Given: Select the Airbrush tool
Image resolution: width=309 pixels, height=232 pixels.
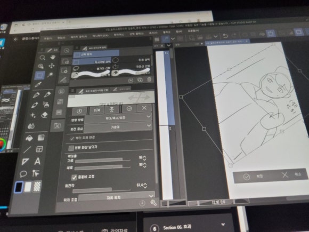Looking at the screenshot, I should 46,105.
